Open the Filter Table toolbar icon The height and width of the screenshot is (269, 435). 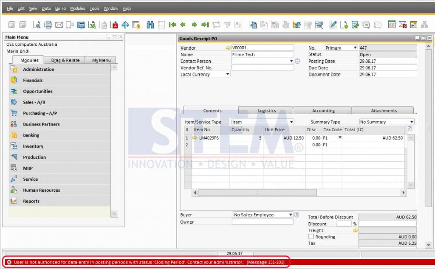pos(226,25)
